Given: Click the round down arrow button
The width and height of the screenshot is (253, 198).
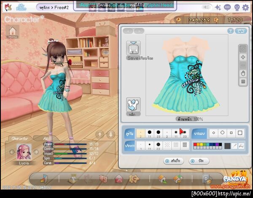Looking at the screenshot, I should click(x=111, y=134).
